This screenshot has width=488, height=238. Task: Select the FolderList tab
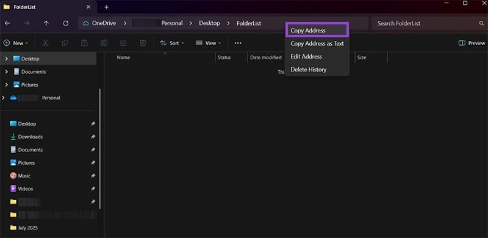pyautogui.click(x=48, y=7)
